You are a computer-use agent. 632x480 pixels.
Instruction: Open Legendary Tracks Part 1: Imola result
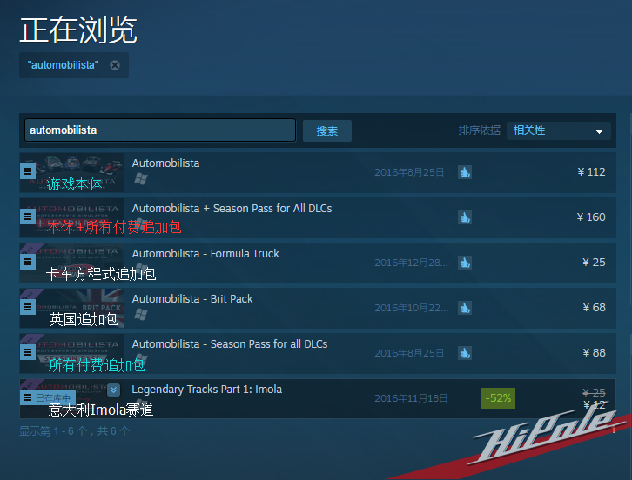coord(207,390)
